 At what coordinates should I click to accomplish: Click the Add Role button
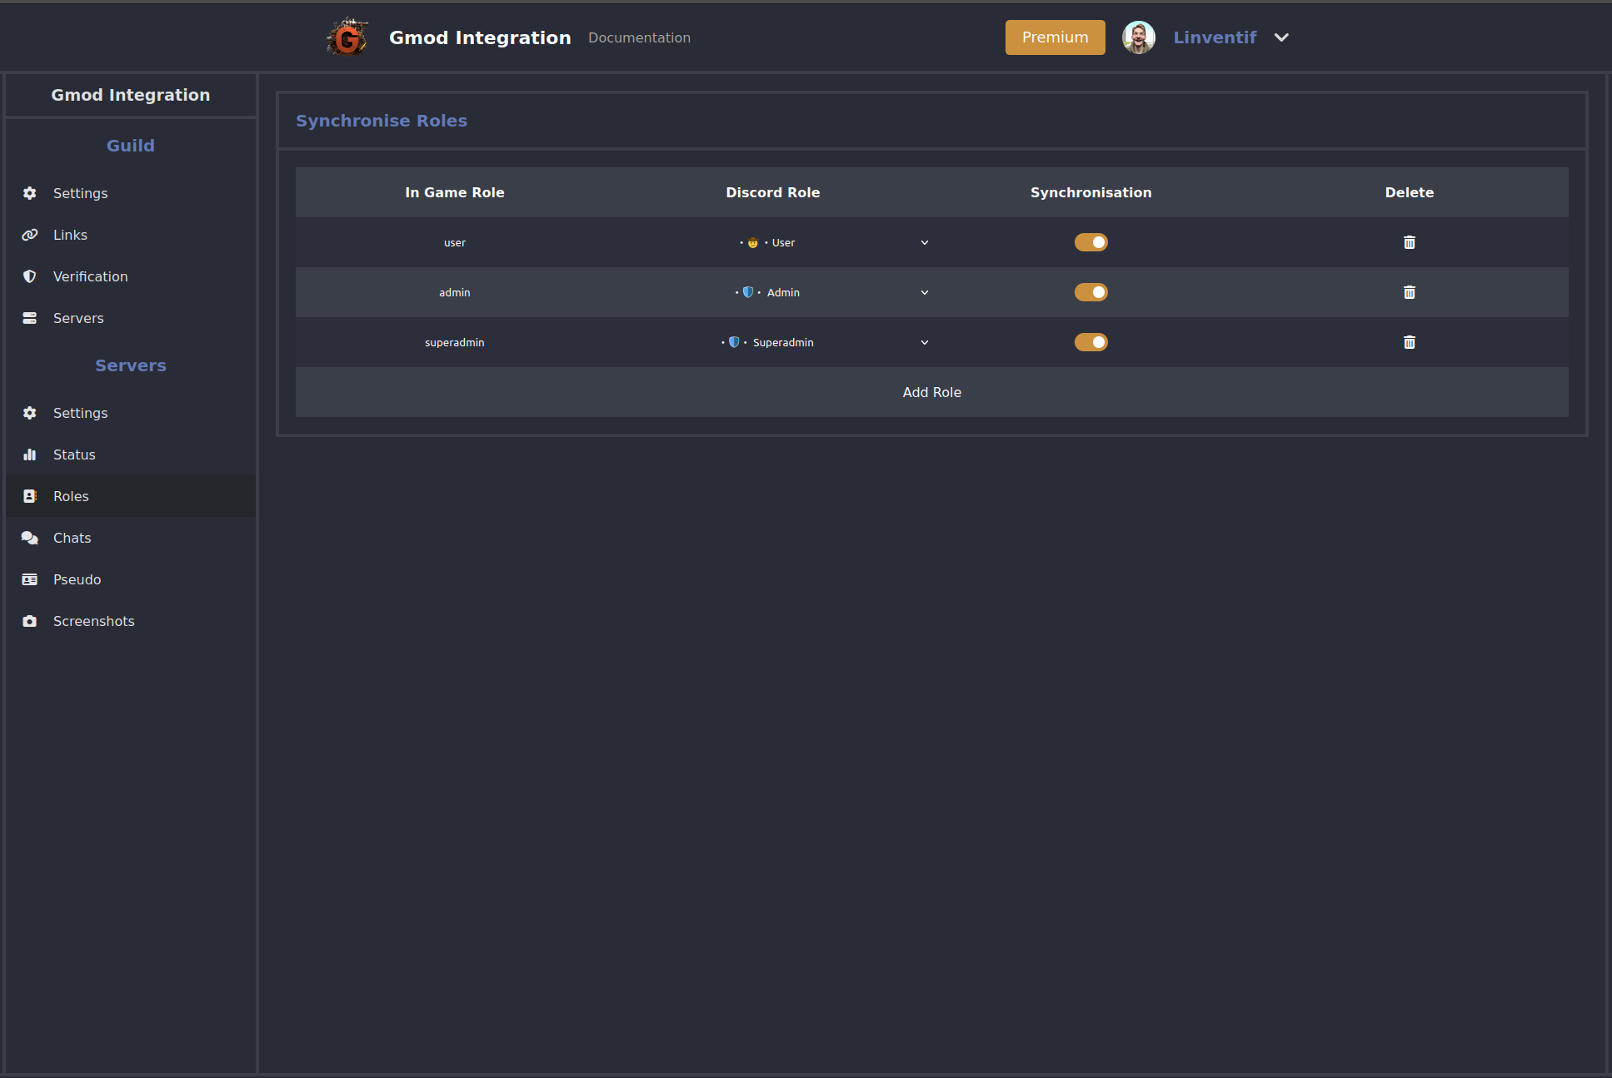932,392
